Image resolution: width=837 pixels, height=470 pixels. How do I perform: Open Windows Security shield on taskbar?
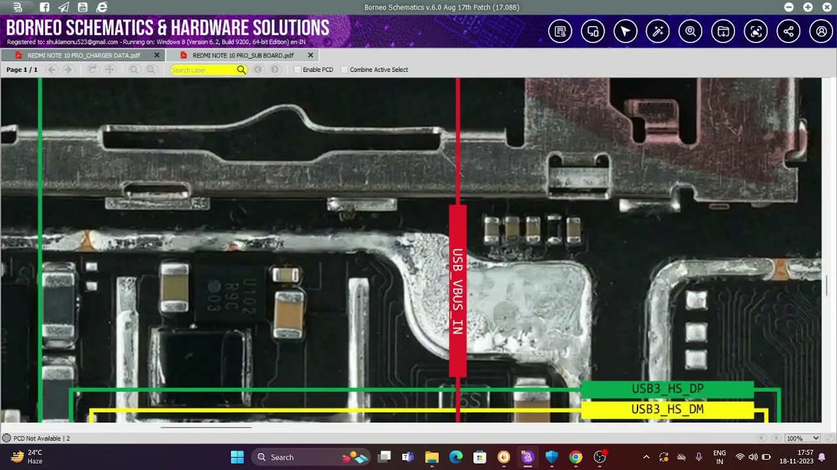pyautogui.click(x=552, y=457)
